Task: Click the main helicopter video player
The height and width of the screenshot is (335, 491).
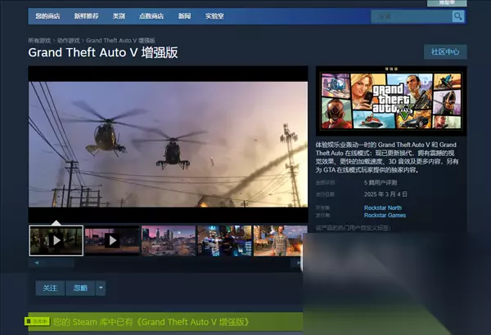Action: pyautogui.click(x=168, y=144)
